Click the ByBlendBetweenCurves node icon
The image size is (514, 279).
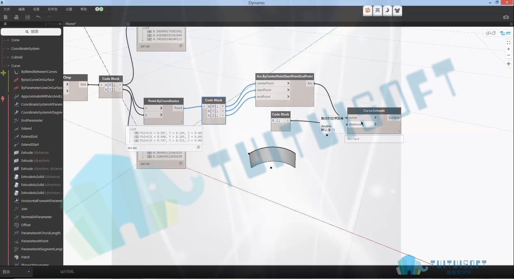click(16, 72)
